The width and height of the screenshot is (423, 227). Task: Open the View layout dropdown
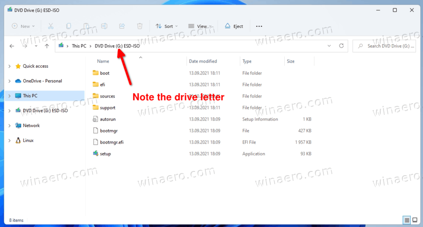200,26
